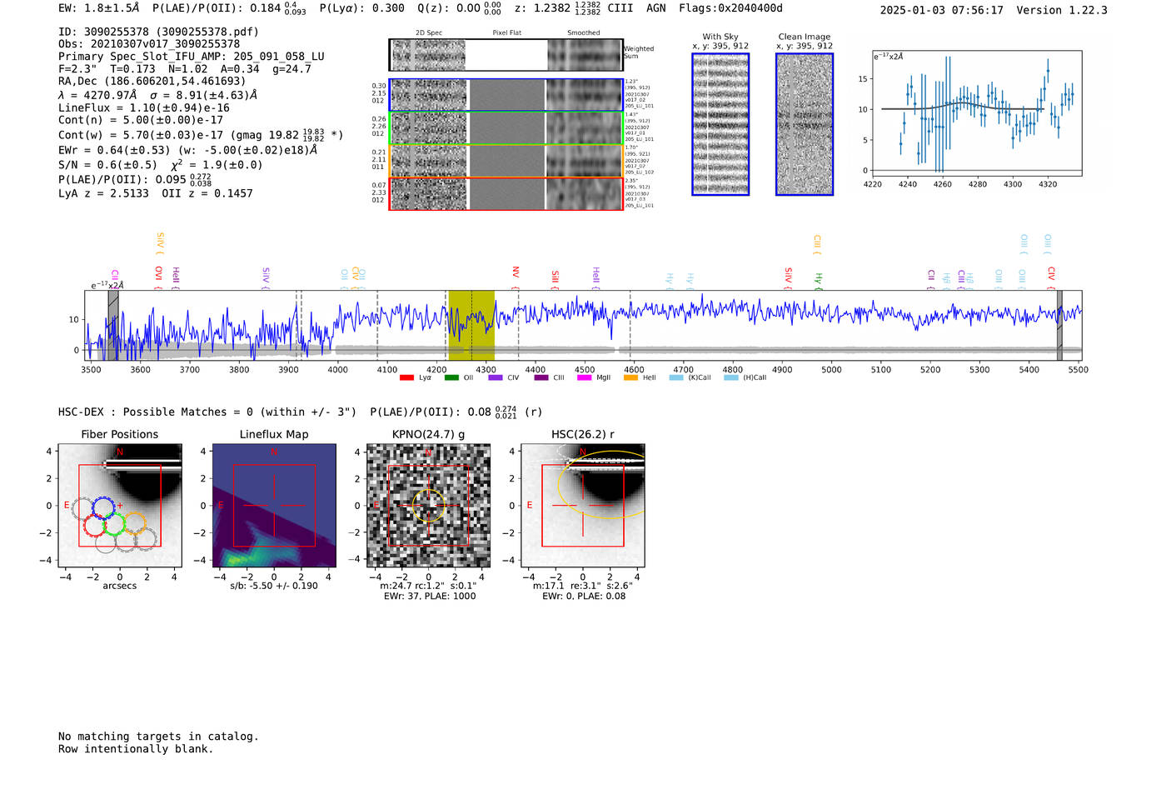This screenshot has height=794, width=1166.
Task: Click 'No matching targets in catalog.' text
Action: coord(158,737)
